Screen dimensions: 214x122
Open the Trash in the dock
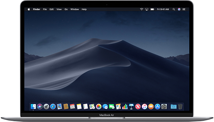point(180,106)
